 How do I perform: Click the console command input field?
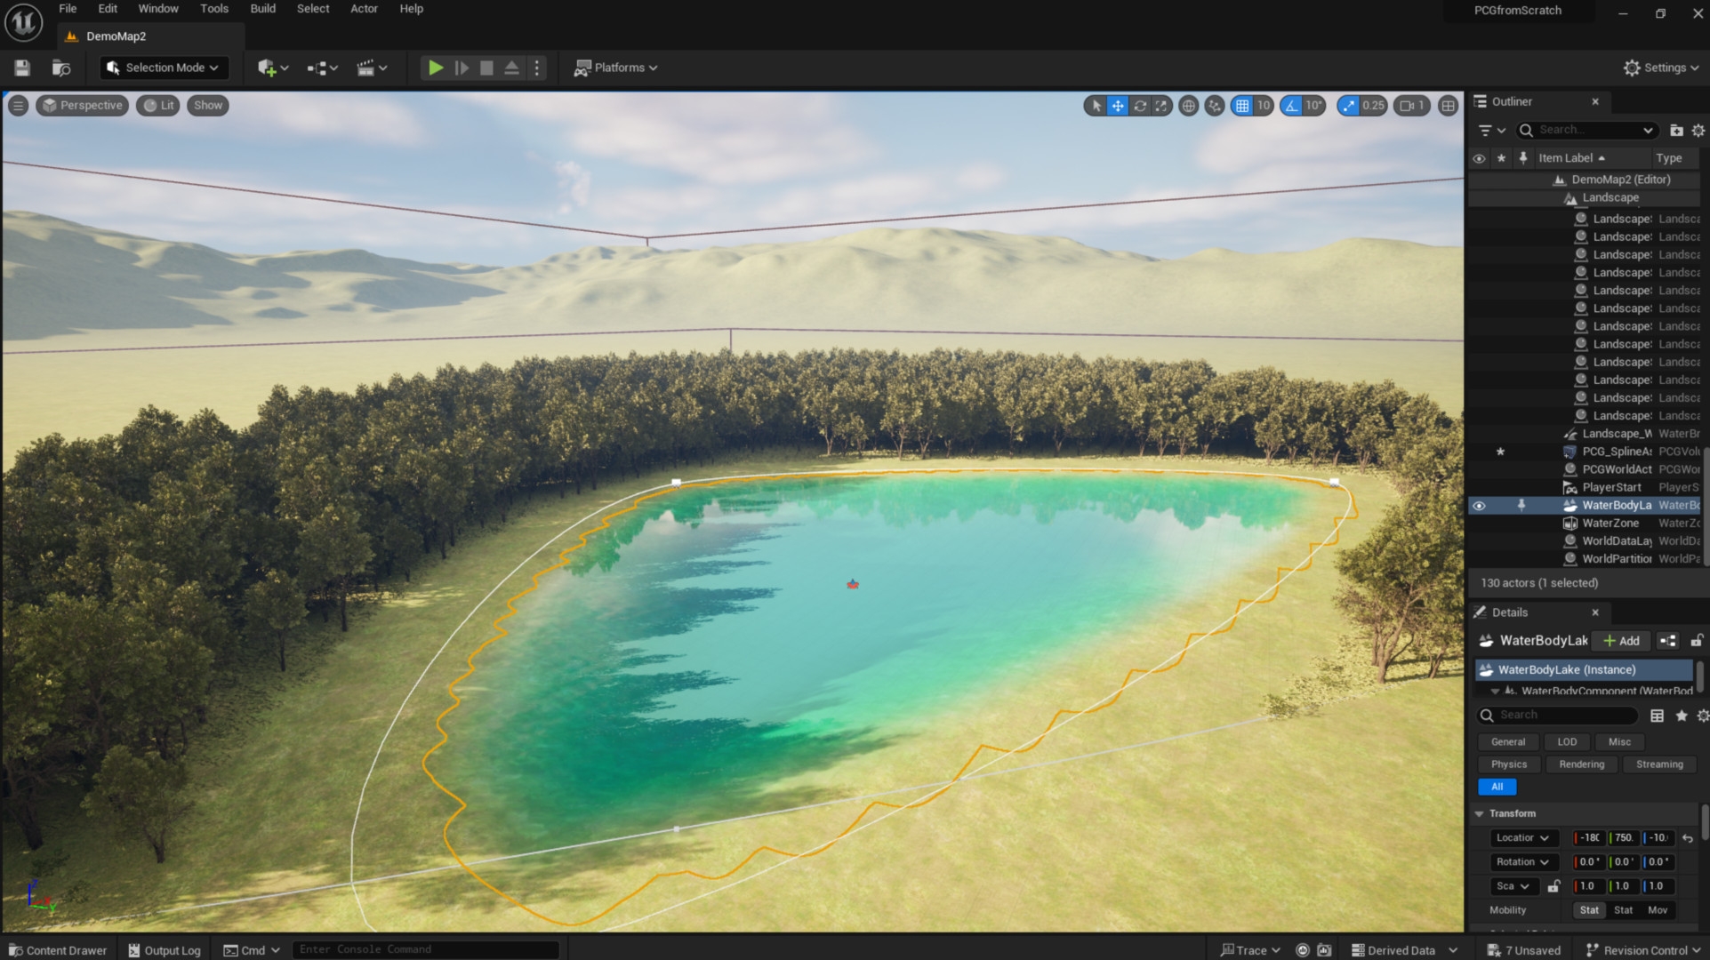[425, 949]
